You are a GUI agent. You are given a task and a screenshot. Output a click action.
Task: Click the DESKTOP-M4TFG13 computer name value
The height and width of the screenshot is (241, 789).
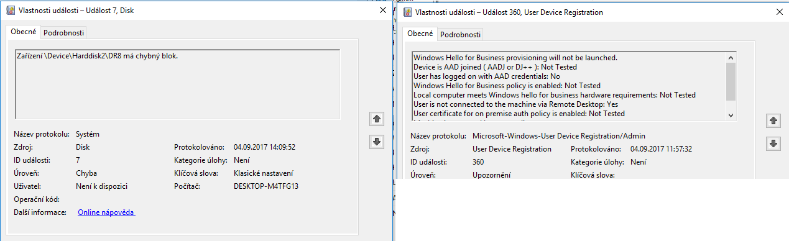[266, 186]
